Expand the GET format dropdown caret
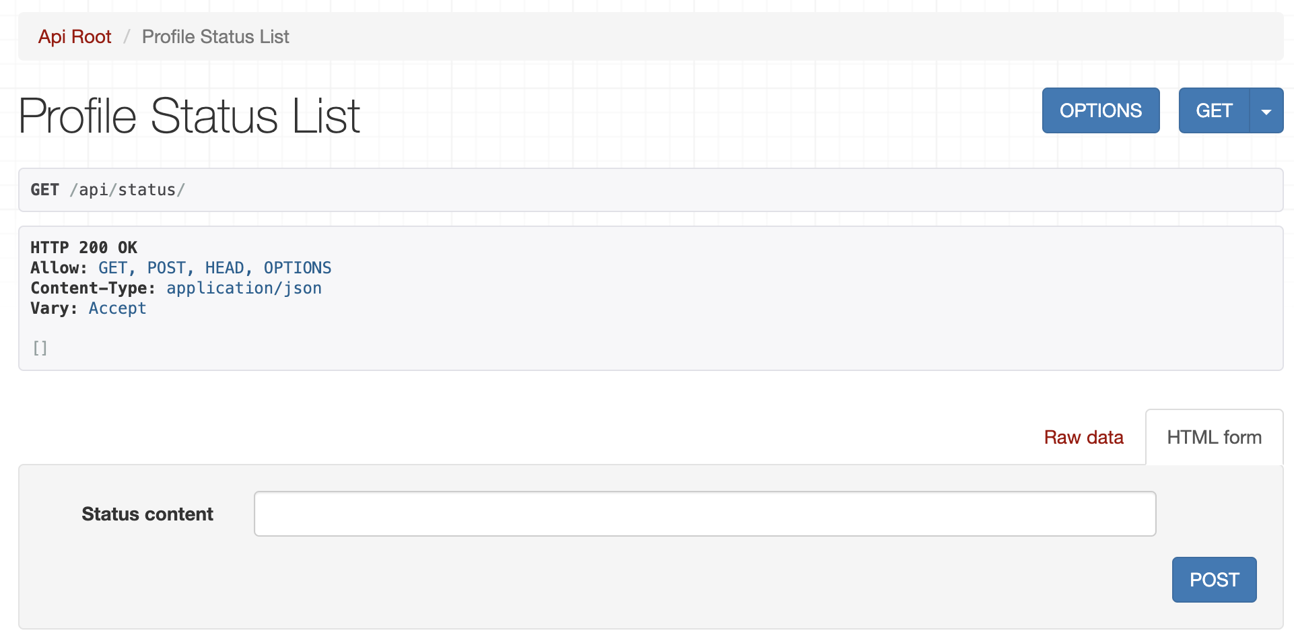1294x641 pixels. coord(1266,111)
